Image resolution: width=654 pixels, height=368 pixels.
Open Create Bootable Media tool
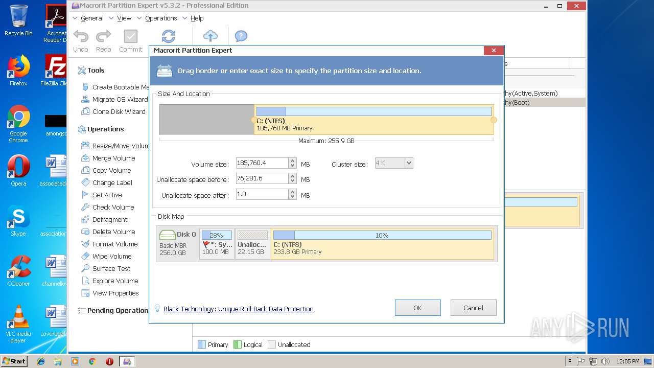pyautogui.click(x=114, y=87)
